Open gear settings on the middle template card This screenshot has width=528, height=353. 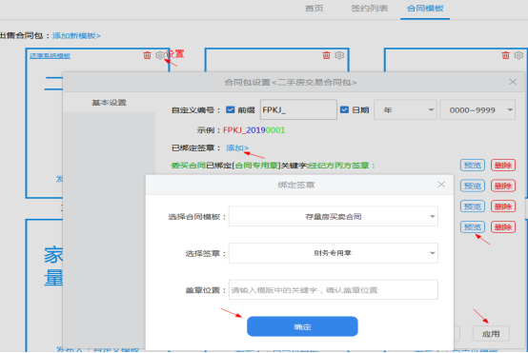tap(339, 55)
